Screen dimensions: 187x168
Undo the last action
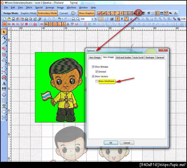(59, 19)
